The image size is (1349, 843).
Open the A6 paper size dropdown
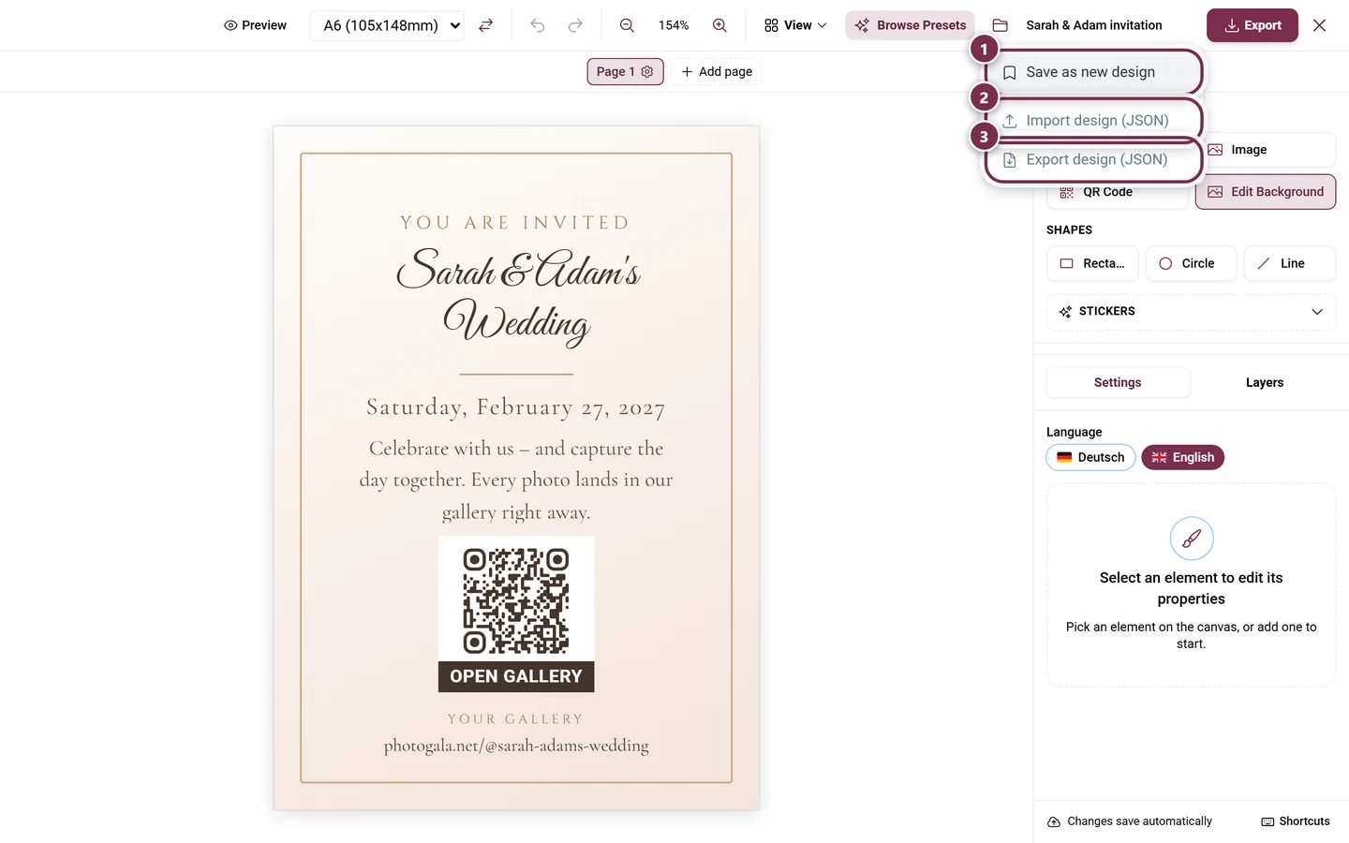coord(387,25)
